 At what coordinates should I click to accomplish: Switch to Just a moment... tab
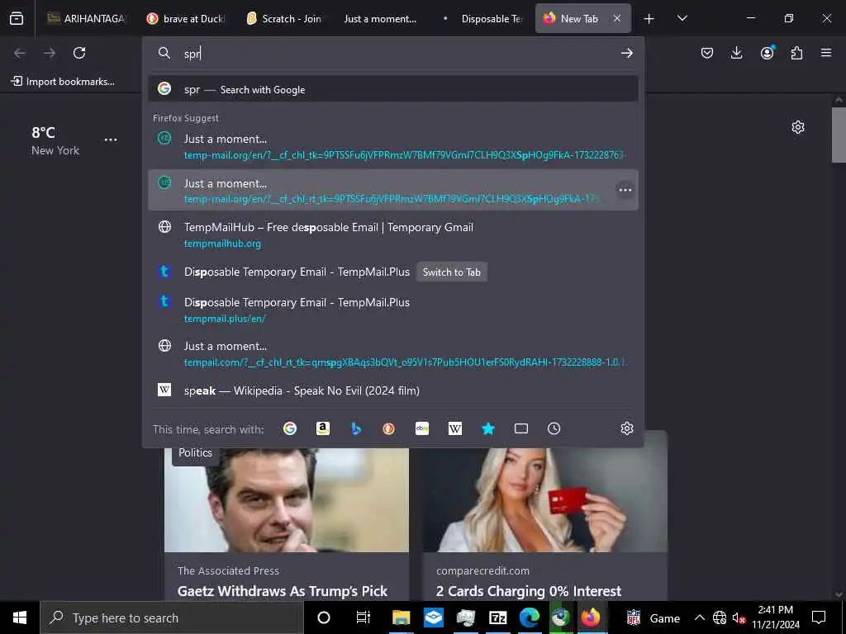tap(380, 18)
